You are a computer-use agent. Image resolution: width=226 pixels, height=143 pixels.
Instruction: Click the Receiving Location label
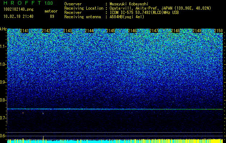[x=84, y=8]
